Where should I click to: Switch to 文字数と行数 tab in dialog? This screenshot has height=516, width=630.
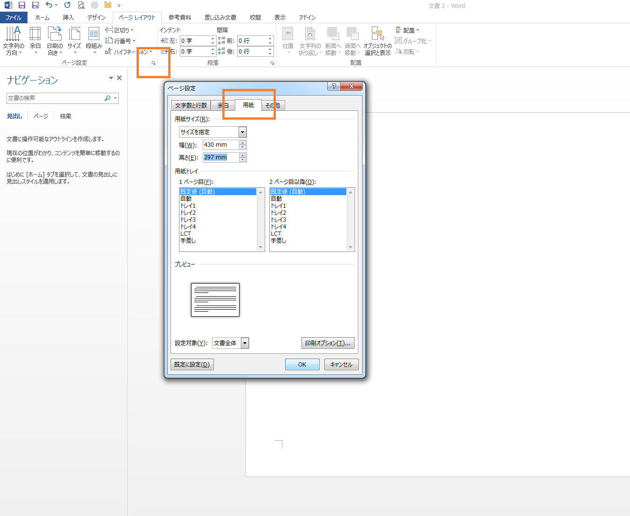pos(191,106)
